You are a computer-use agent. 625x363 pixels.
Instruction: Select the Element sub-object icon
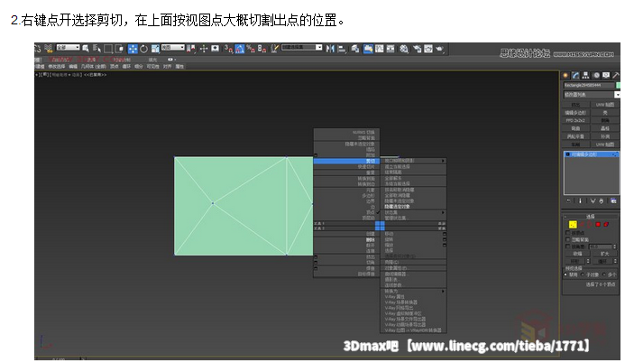pos(606,224)
